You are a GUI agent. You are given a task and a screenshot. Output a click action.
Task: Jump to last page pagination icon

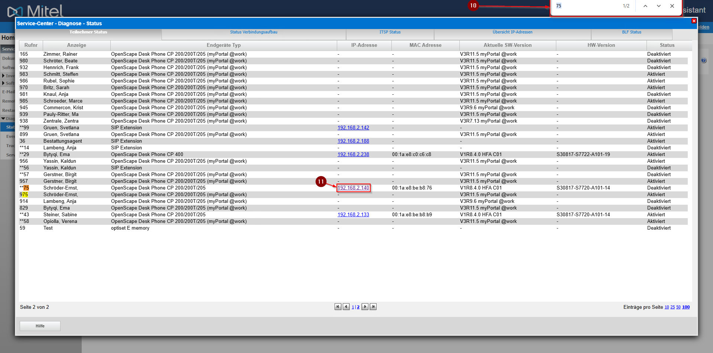tap(373, 307)
